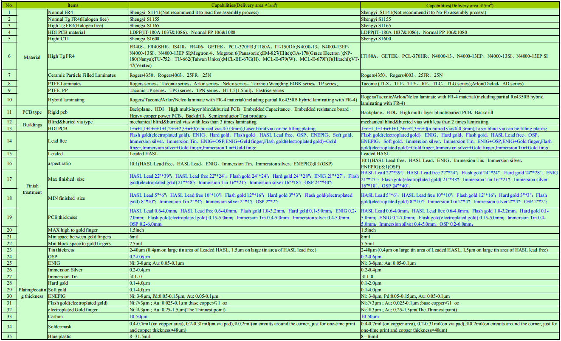Click the "aspect ratio" item cell

click(x=87, y=163)
